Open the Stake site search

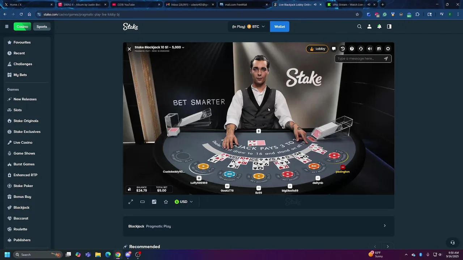[359, 26]
